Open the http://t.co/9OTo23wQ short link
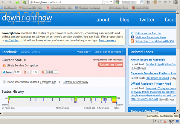This screenshot has width=180, height=124. 144,99
